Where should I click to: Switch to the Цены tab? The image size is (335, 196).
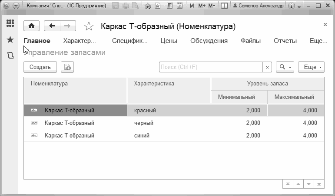click(169, 41)
